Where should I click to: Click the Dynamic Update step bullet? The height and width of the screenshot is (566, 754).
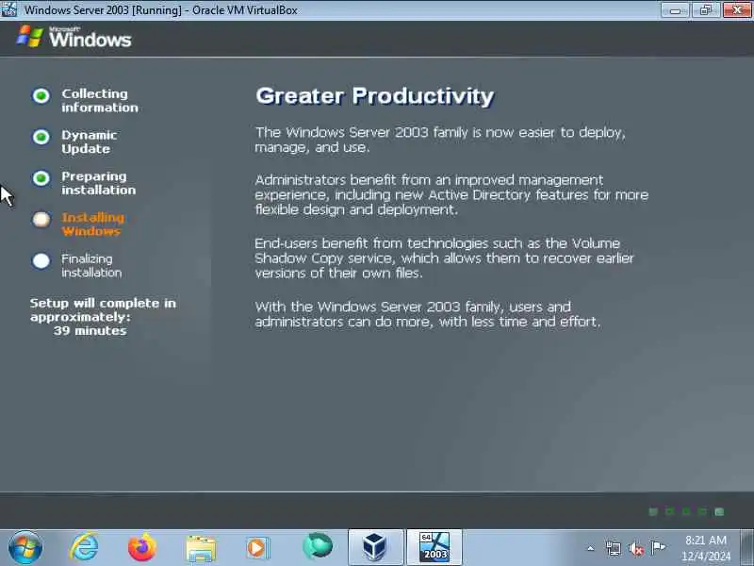click(x=41, y=137)
